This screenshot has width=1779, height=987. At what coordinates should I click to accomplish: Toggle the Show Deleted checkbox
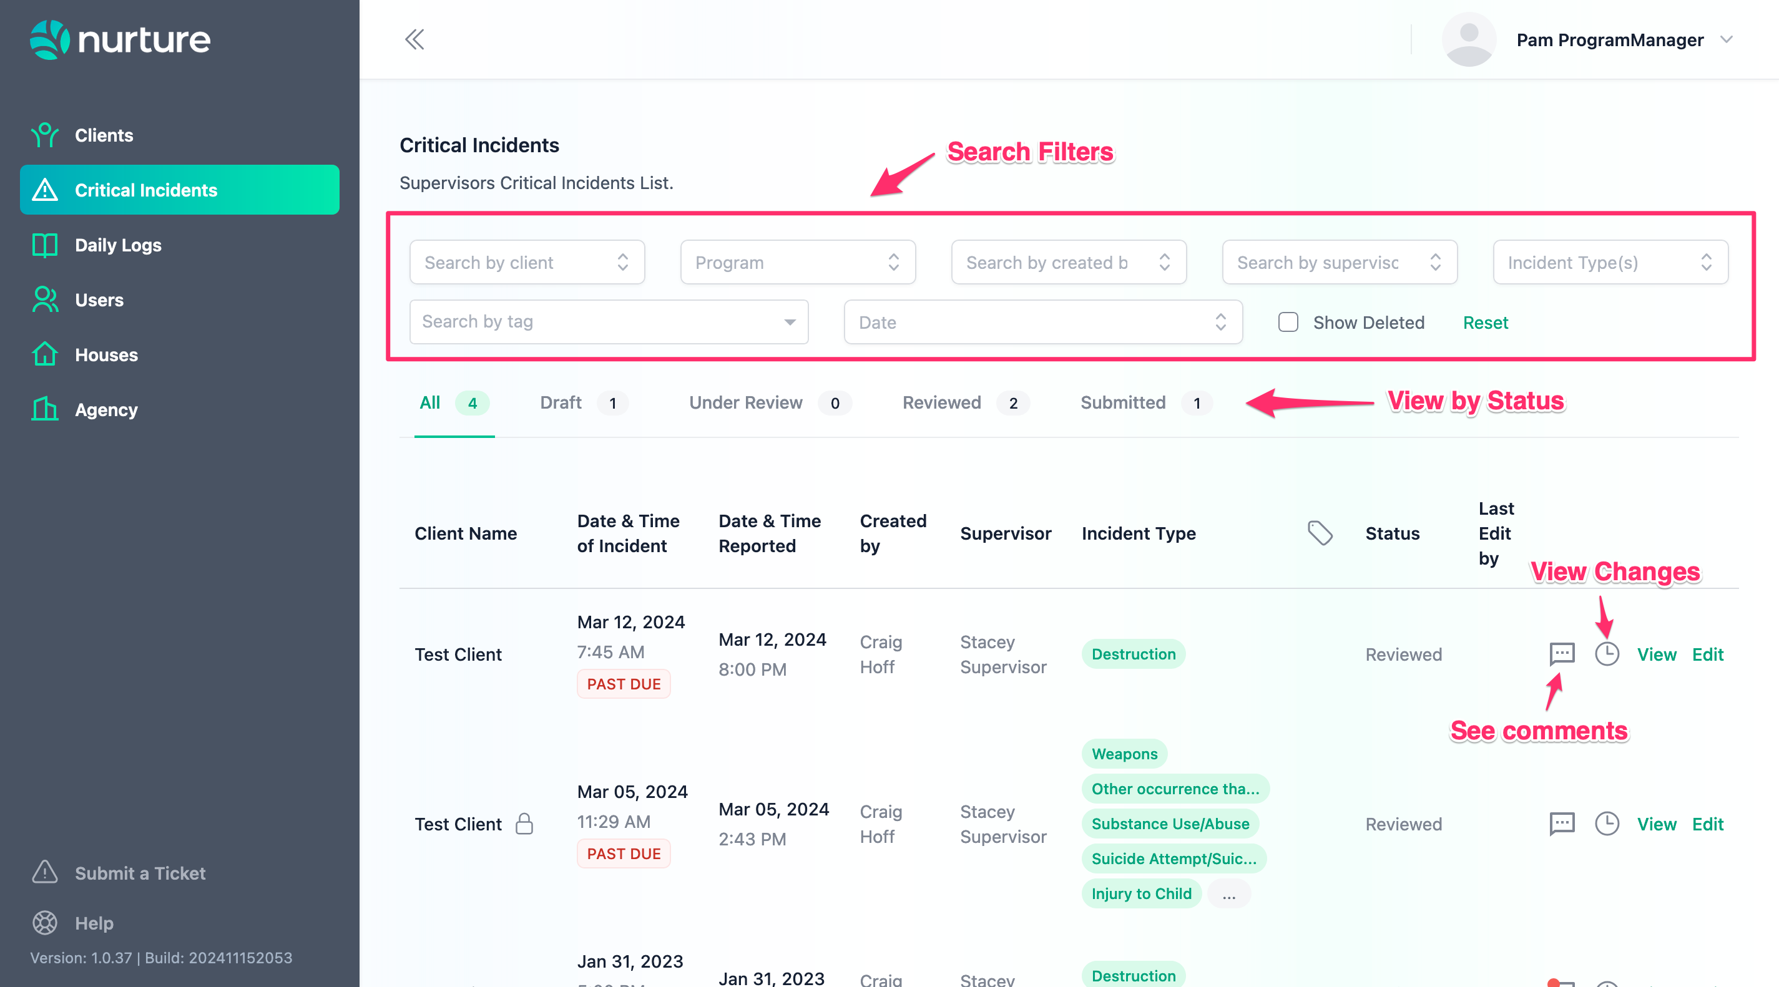[1288, 323]
